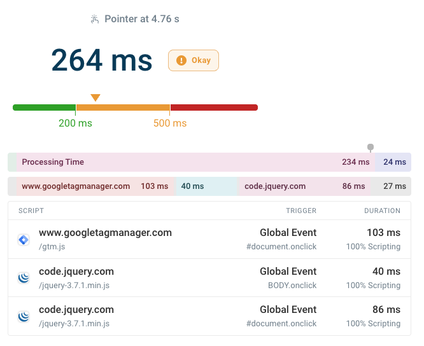Click the #document.onclick trigger in the 86 ms row
The image size is (424, 346).
(x=281, y=324)
